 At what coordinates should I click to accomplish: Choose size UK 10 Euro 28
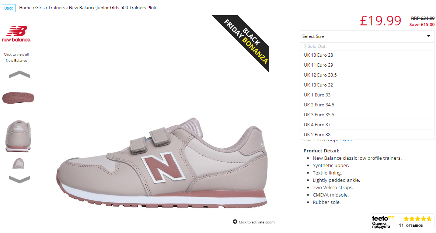coord(367,55)
